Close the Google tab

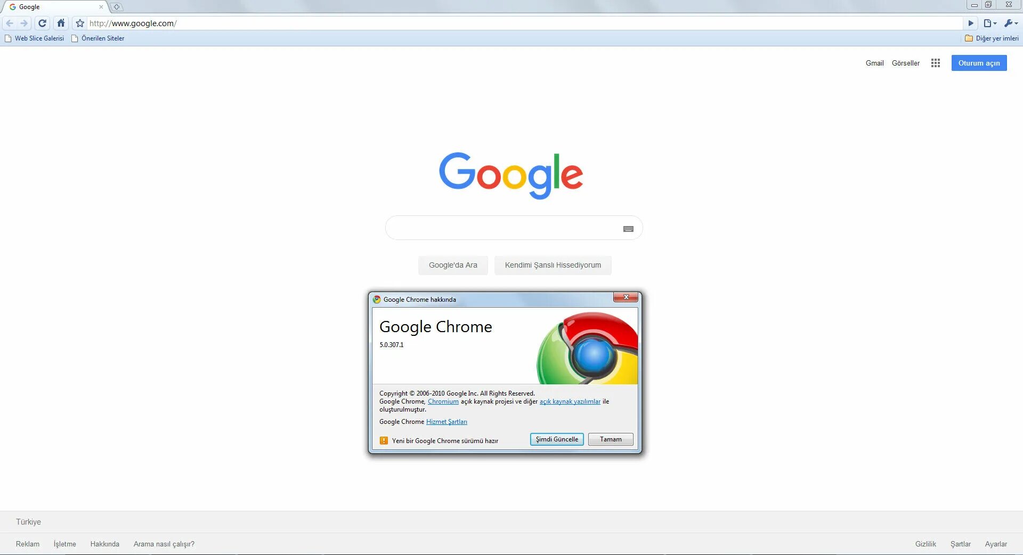101,7
